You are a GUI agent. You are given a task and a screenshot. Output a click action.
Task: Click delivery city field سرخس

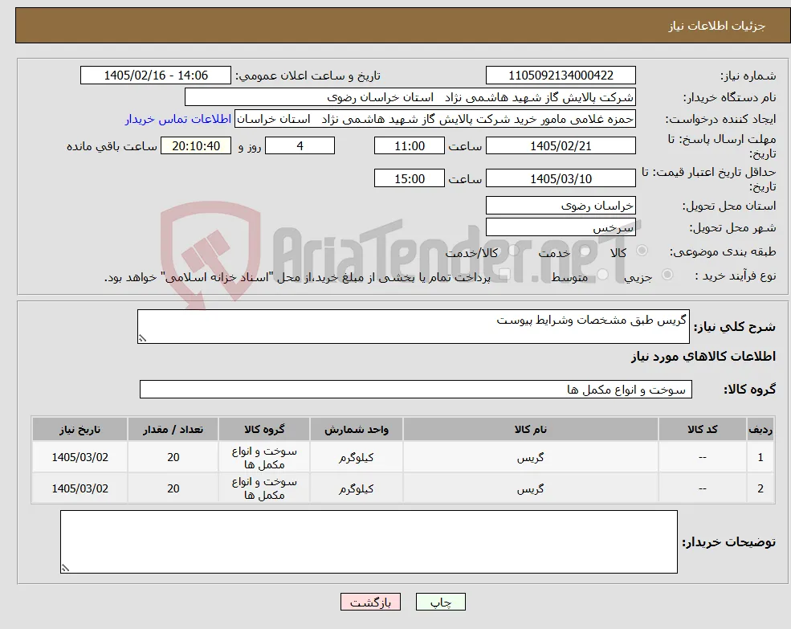[561, 227]
